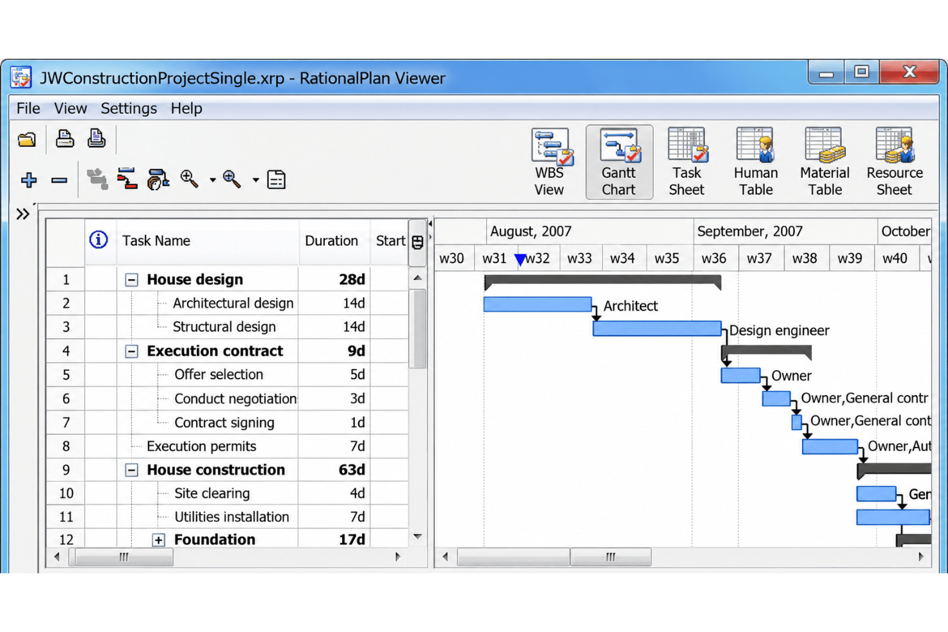This screenshot has width=948, height=632.
Task: Click the task table's horizontal scrollbar thumb
Action: pyautogui.click(x=124, y=557)
